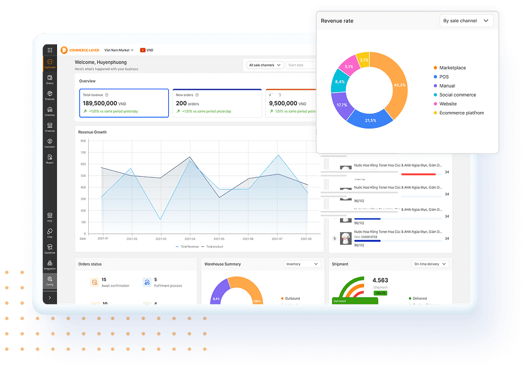Open the POS tool from the sidebar
Screen dimensions: 529x373
coord(49,216)
